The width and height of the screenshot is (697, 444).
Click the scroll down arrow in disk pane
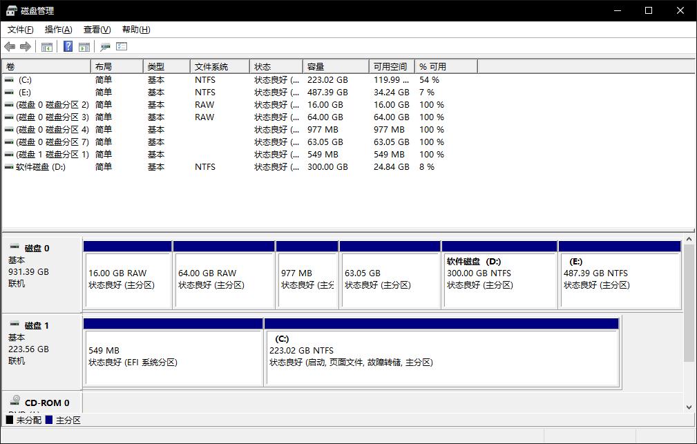689,407
